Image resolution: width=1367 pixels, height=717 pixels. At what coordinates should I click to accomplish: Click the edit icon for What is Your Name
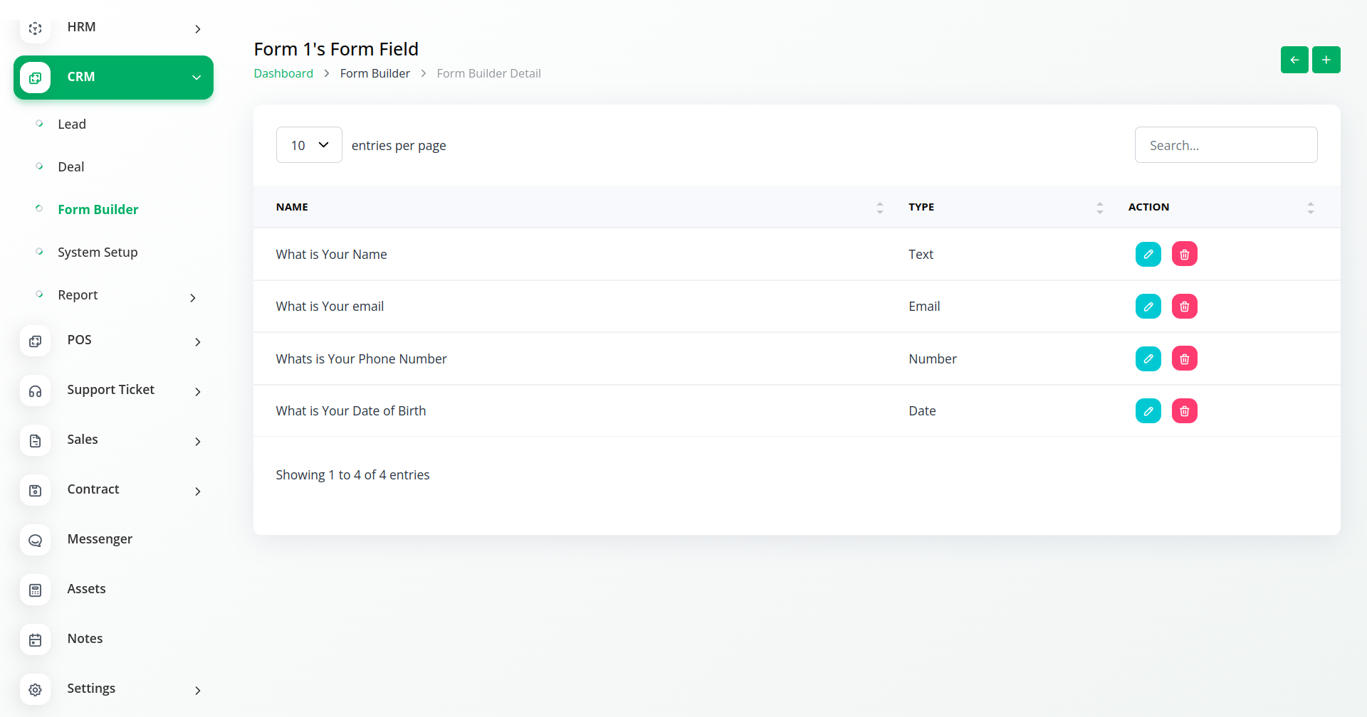pos(1148,254)
